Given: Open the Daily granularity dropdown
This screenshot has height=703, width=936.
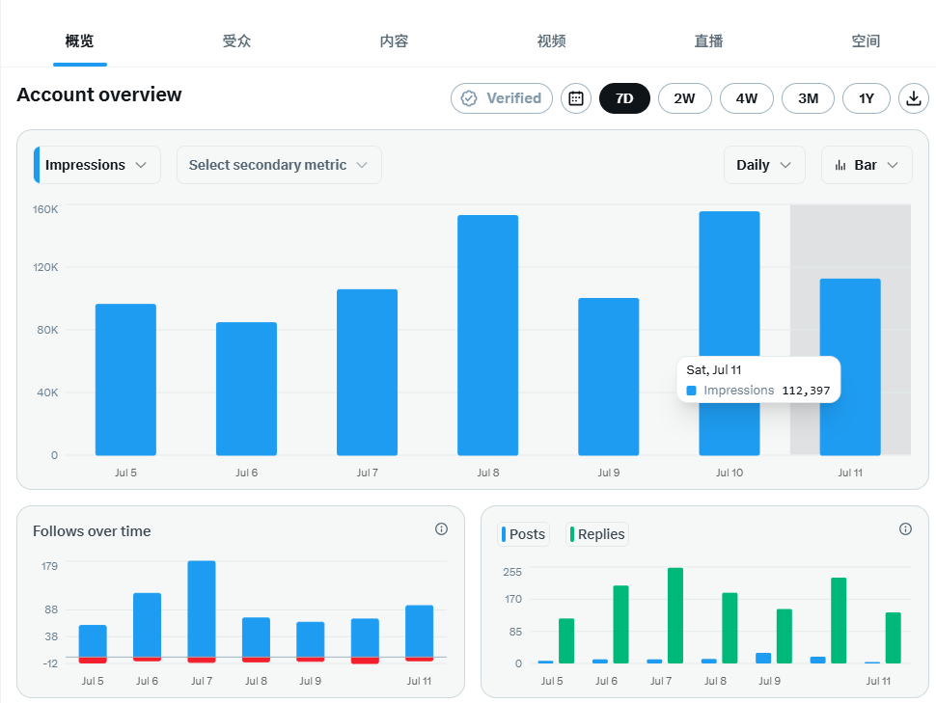Looking at the screenshot, I should click(764, 165).
